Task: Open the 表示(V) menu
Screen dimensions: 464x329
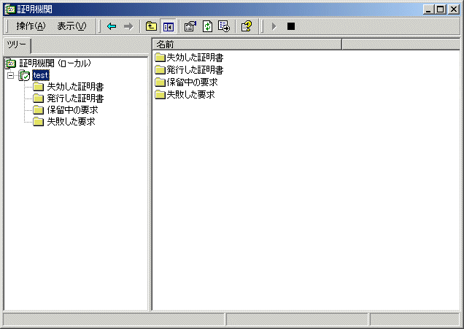Action: coord(71,26)
